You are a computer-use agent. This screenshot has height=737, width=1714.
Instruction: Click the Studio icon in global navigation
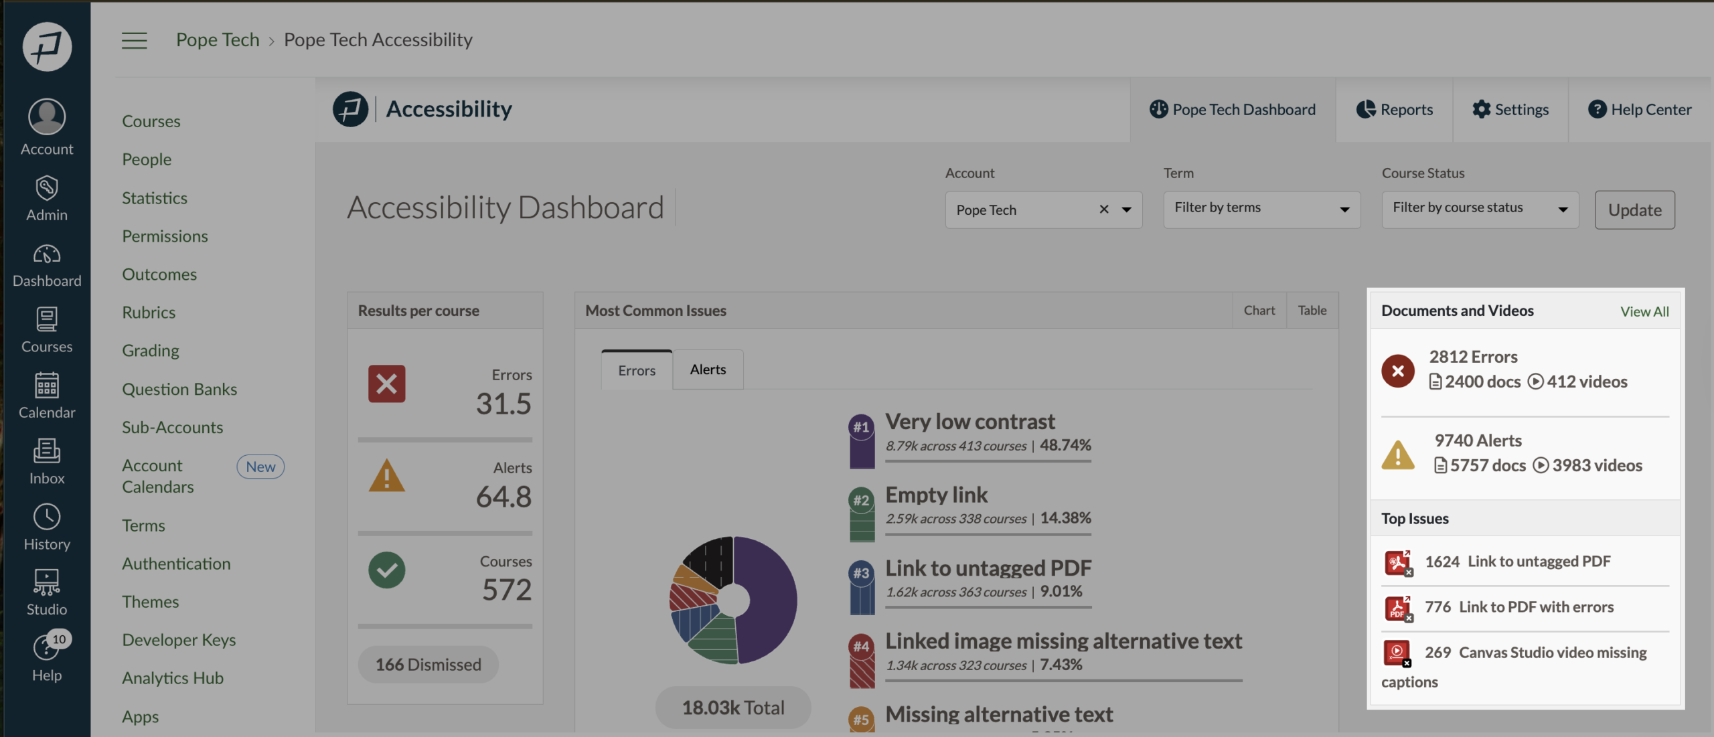[47, 582]
